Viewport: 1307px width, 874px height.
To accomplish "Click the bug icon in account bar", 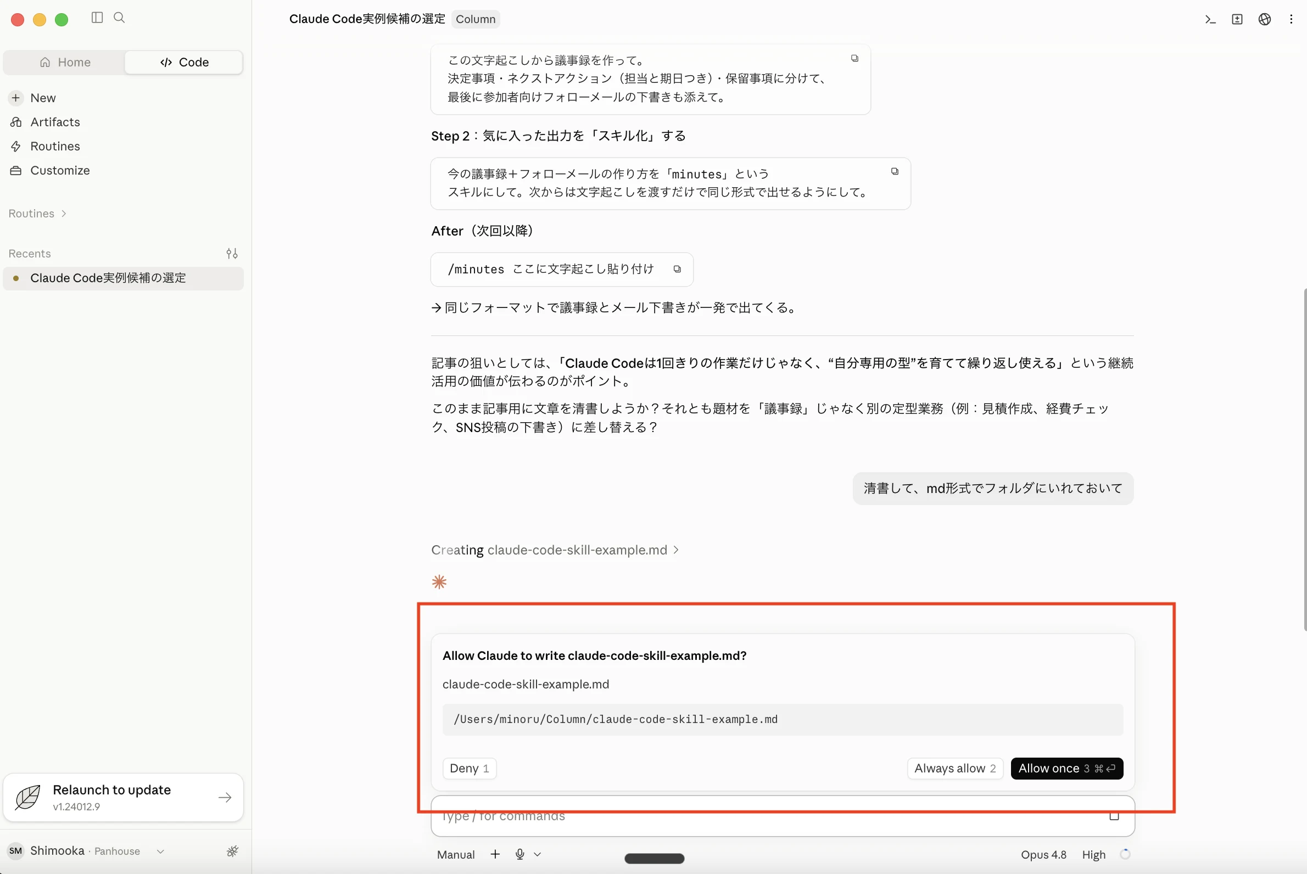I will point(232,851).
